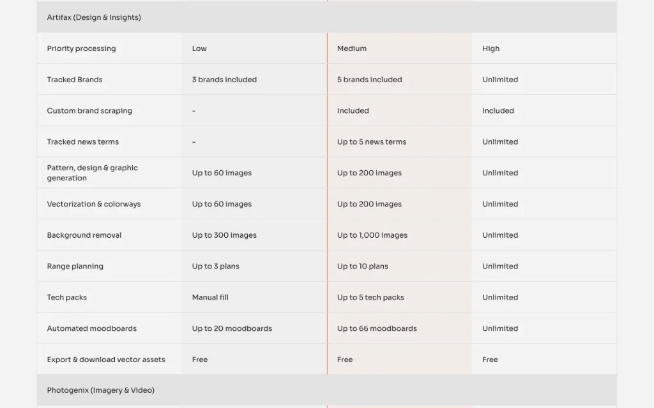This screenshot has width=654, height=408.
Task: Select the Priority processing row label
Action: [x=81, y=48]
